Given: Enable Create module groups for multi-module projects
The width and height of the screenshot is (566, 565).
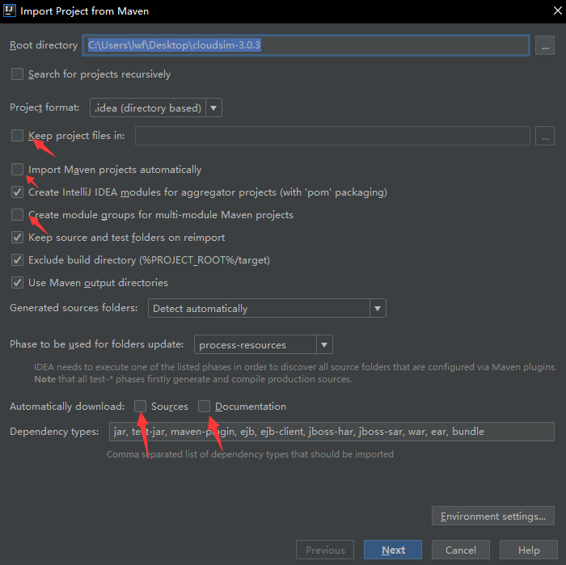Looking at the screenshot, I should 17,215.
